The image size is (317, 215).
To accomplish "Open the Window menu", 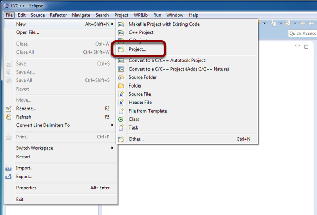I will [175, 15].
